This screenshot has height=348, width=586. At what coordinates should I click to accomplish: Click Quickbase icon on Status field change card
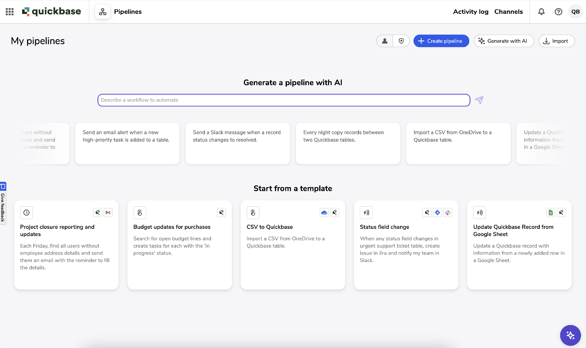coord(427,213)
